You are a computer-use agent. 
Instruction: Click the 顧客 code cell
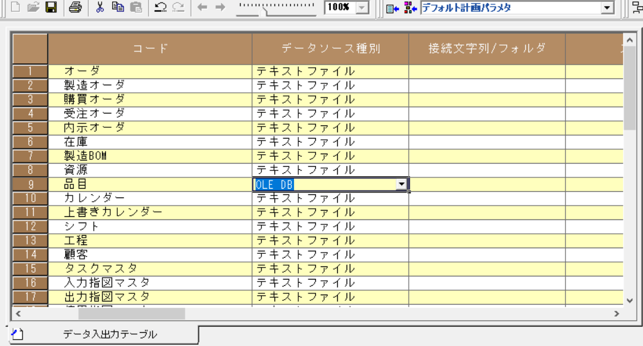(150, 254)
